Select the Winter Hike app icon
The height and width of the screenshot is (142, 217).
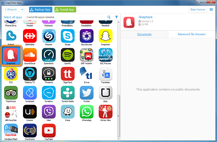coord(105,112)
